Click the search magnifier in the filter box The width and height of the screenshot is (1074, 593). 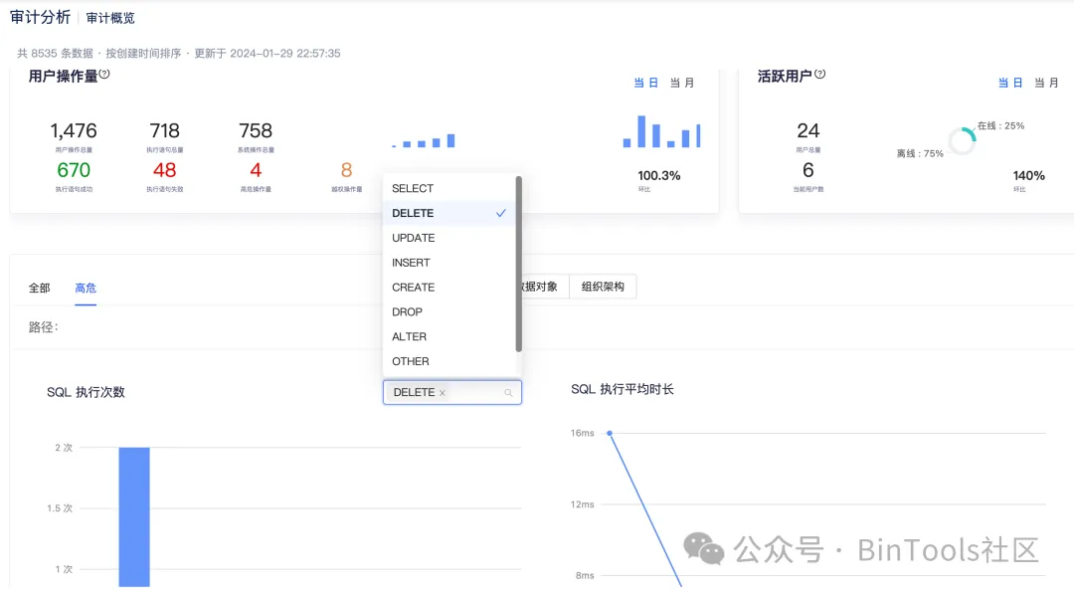[x=507, y=392]
